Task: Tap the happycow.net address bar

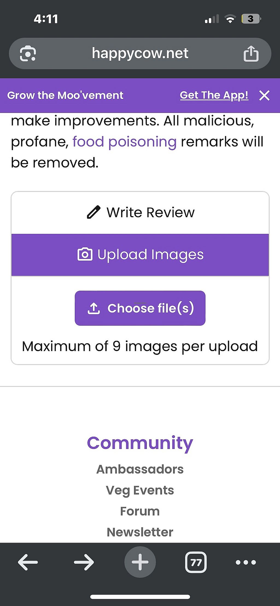Action: (140, 53)
